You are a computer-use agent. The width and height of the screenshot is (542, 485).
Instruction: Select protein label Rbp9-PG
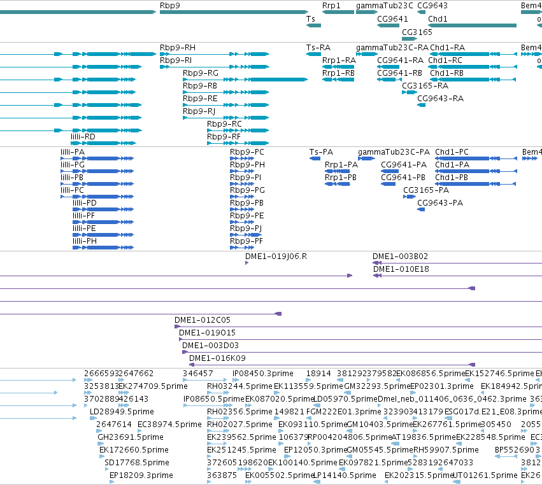[248, 190]
